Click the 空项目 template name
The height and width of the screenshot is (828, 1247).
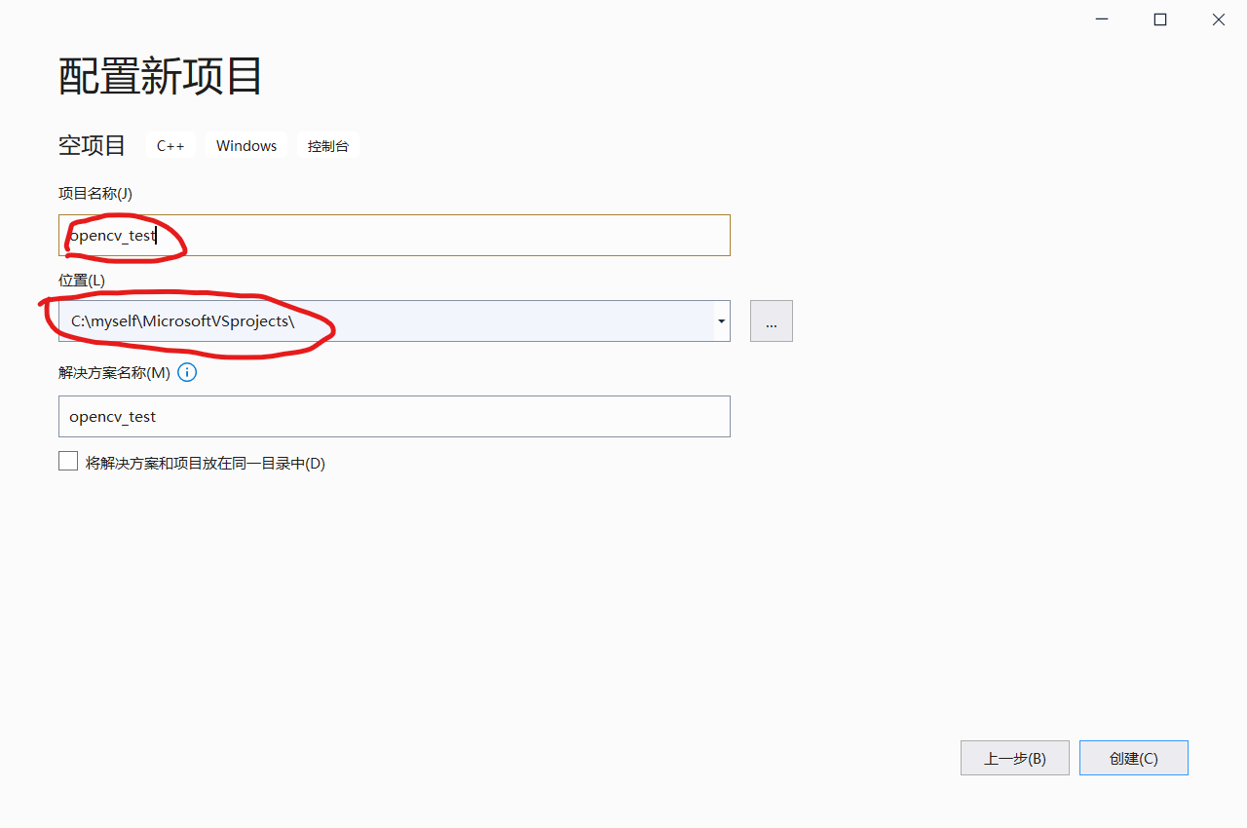click(93, 145)
